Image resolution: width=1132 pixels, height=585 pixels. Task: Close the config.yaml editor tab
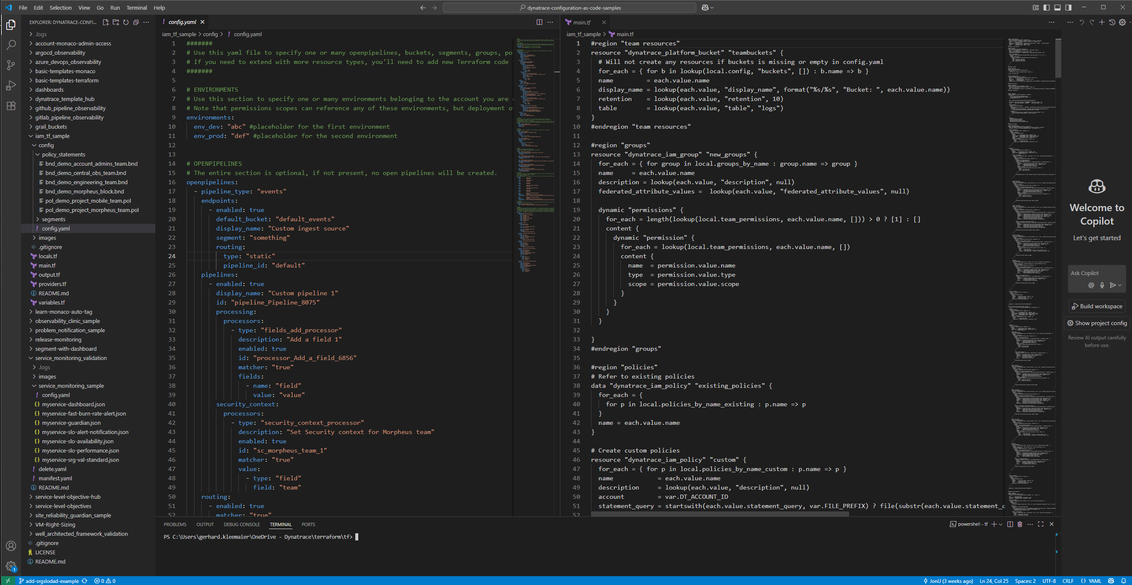[202, 22]
